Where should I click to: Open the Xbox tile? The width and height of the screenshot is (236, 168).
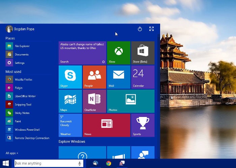coord(118,53)
